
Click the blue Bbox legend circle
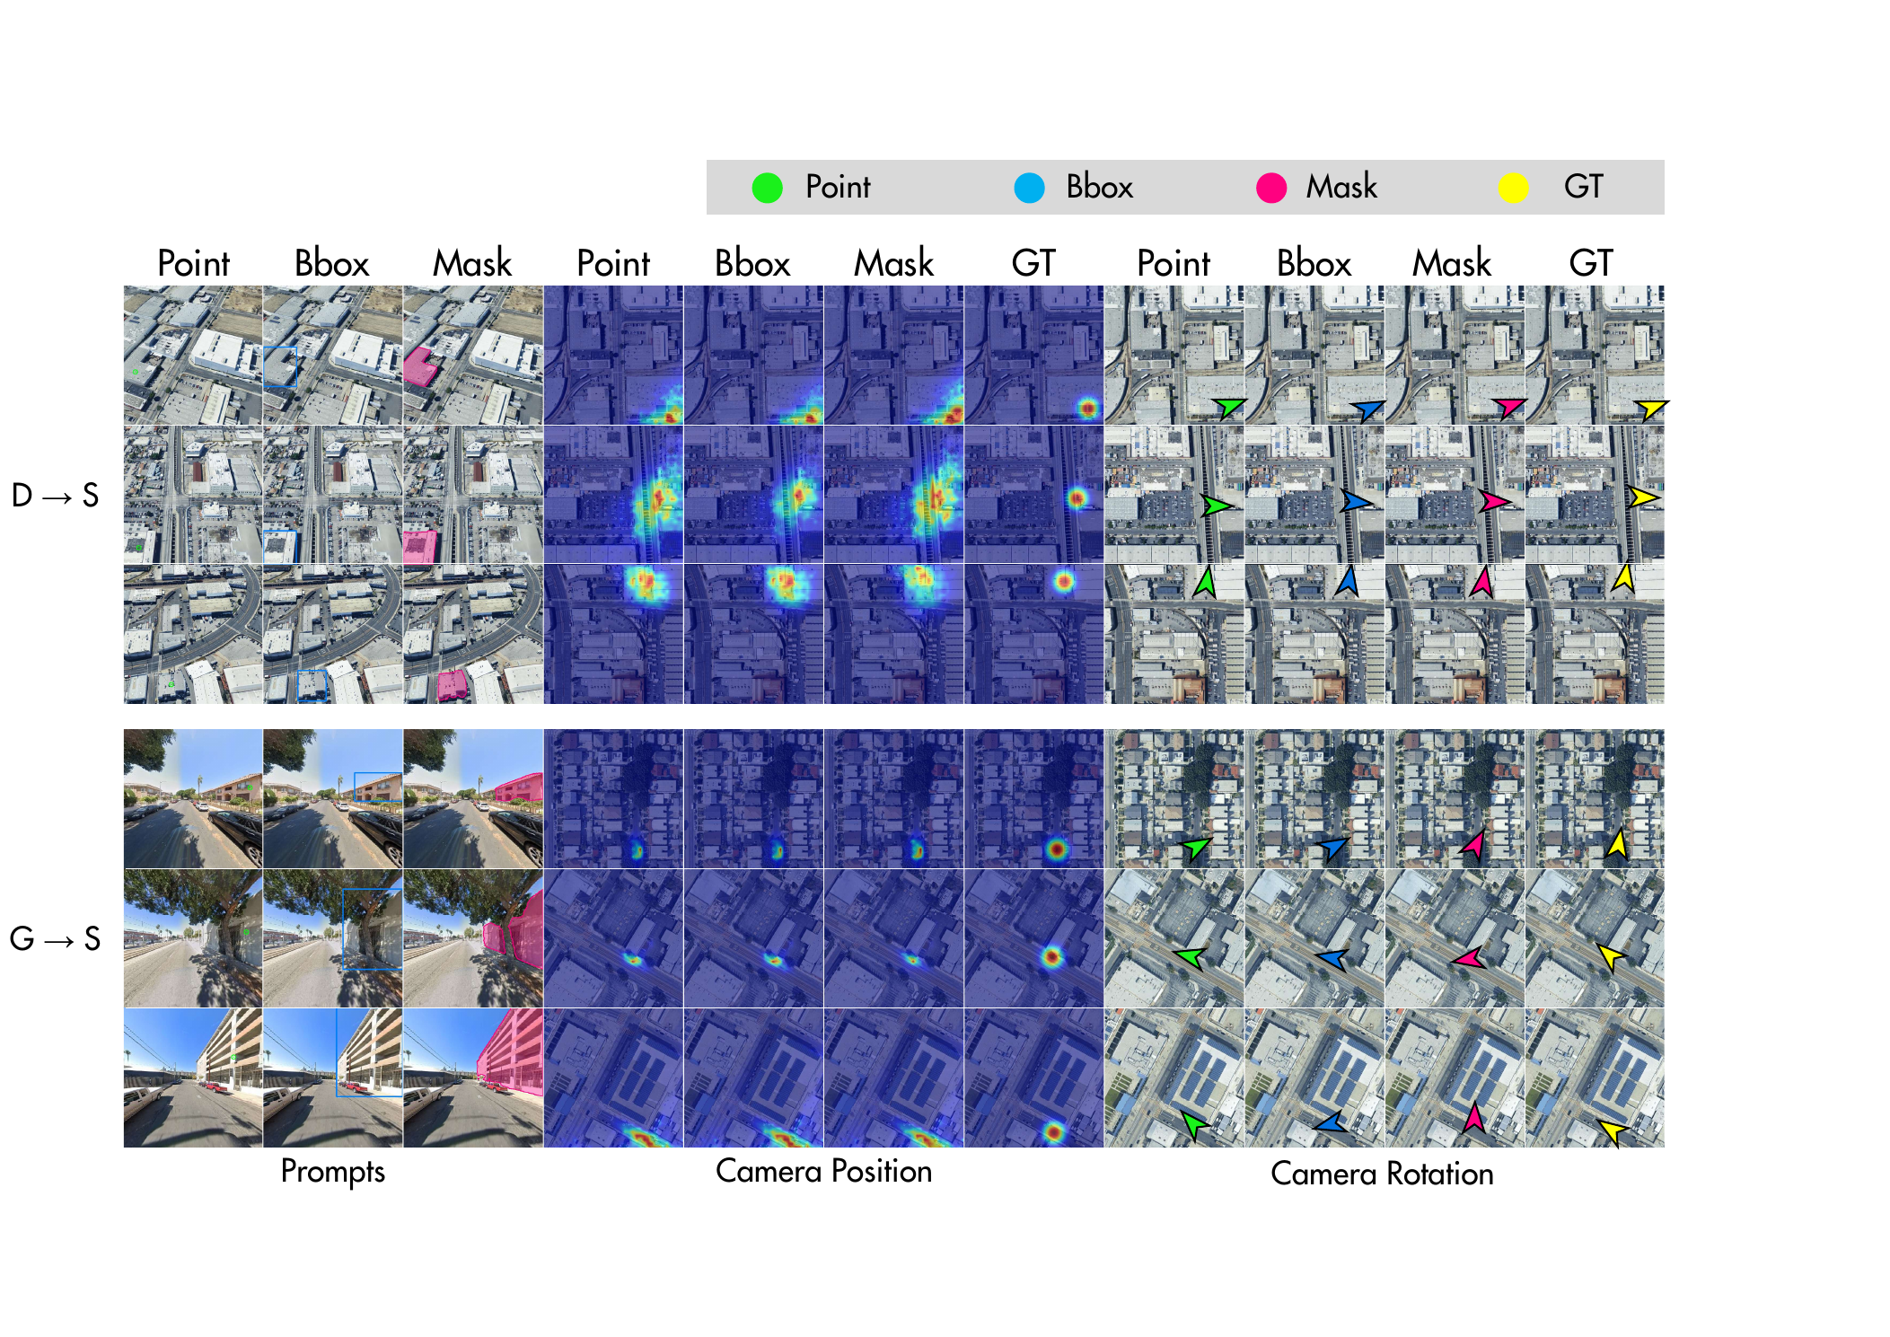tap(1029, 188)
